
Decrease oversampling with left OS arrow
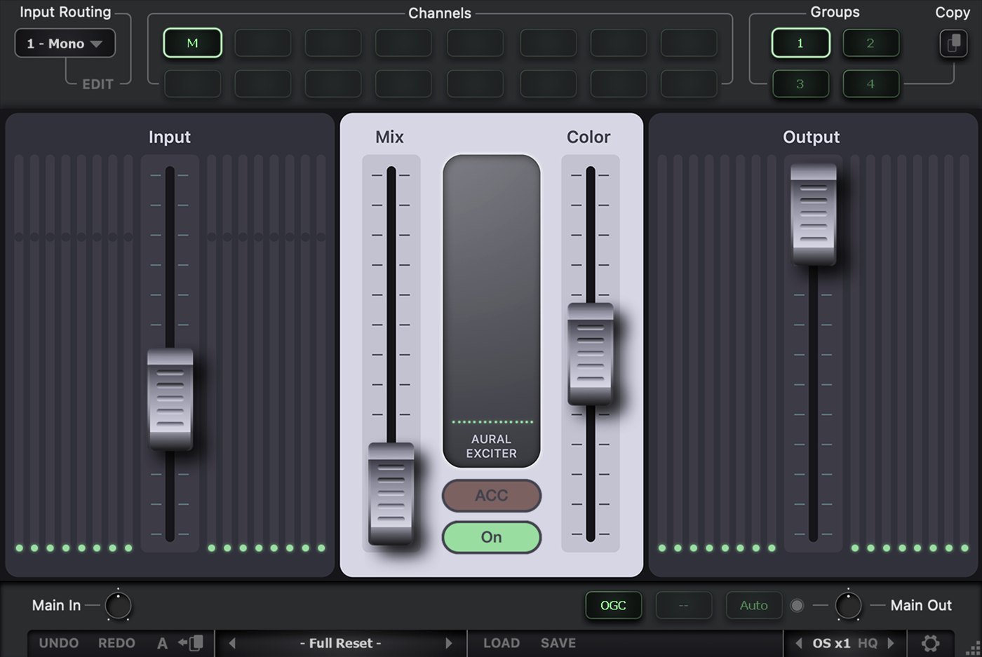799,643
